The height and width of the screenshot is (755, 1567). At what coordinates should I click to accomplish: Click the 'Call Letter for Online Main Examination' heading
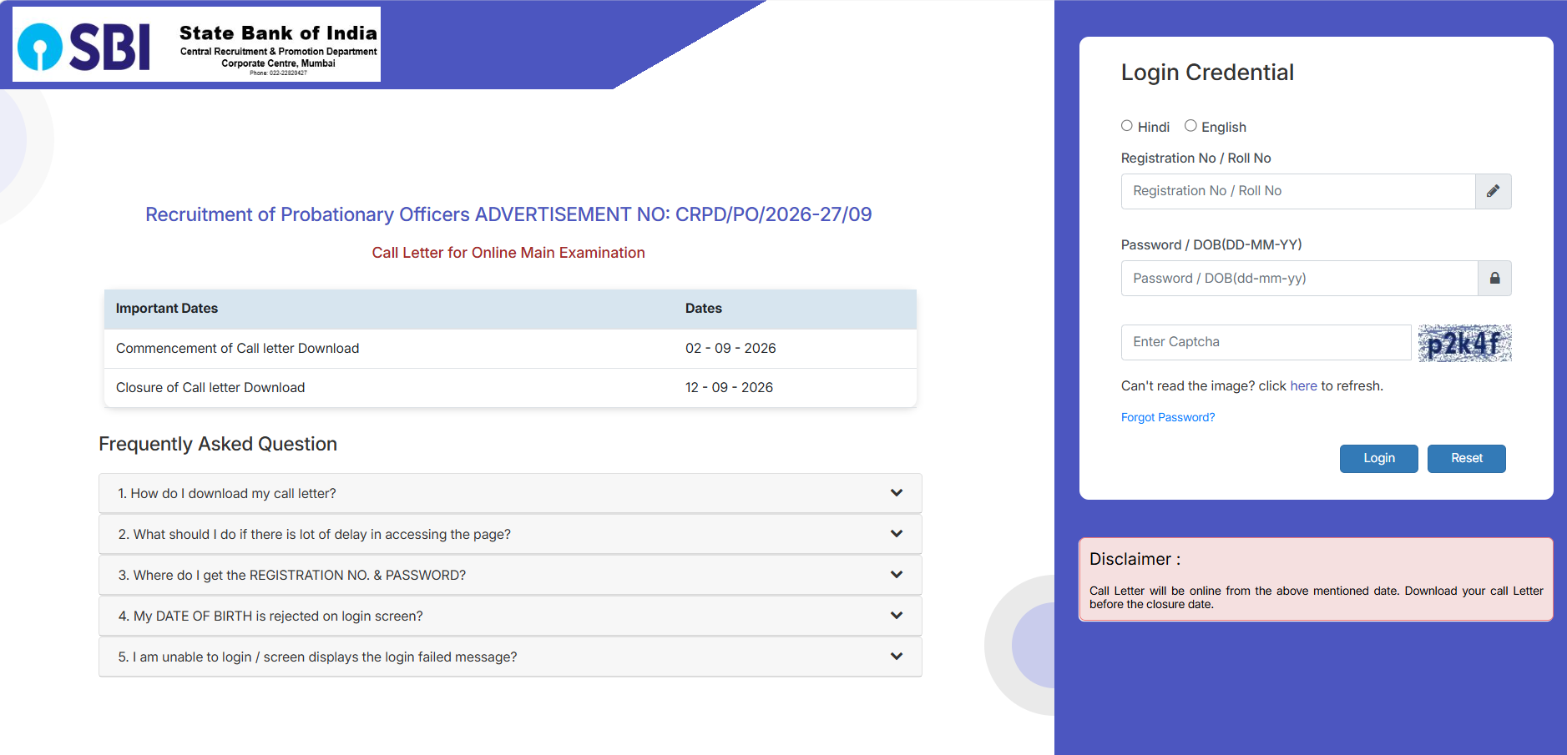[508, 253]
